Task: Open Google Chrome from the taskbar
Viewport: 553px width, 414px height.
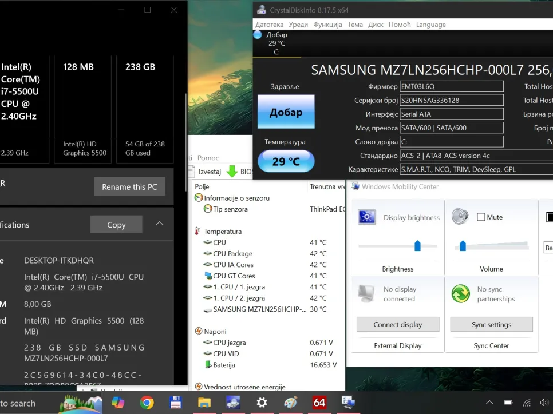Action: [x=147, y=403]
